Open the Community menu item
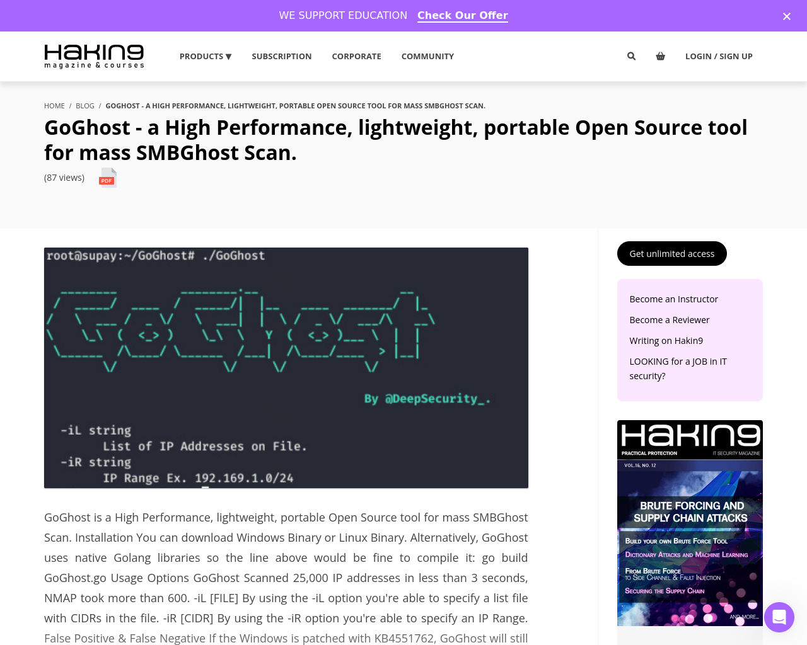 coord(427,56)
